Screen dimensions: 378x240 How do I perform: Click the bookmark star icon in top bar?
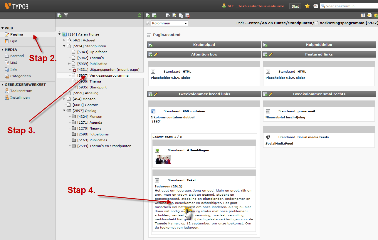(307, 6)
